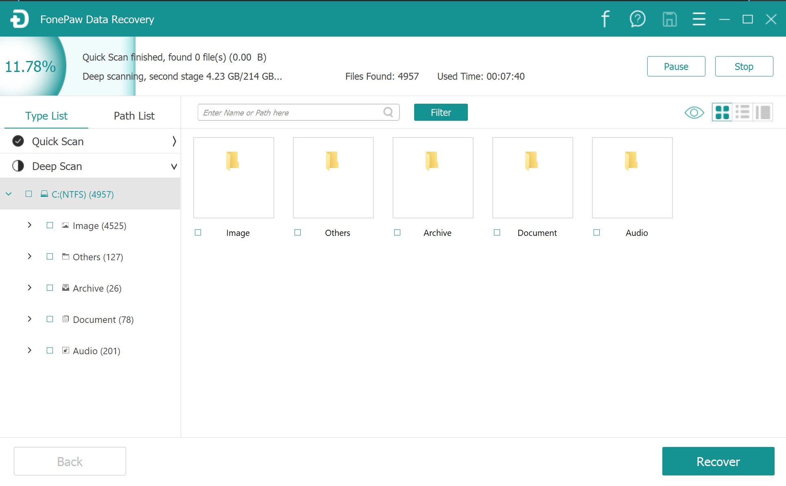Image resolution: width=786 pixels, height=486 pixels.
Task: Open the Facebook share icon
Action: click(x=605, y=19)
